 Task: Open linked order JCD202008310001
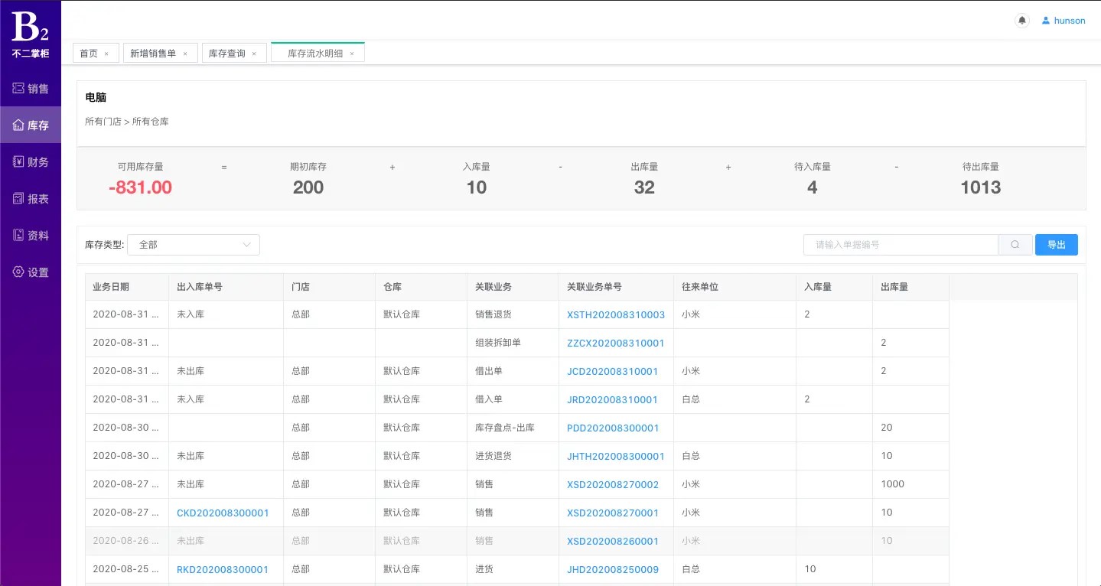point(613,371)
